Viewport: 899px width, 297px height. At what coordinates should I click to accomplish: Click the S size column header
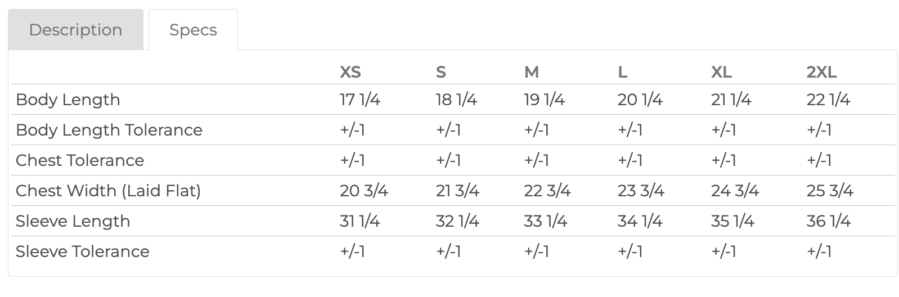pos(440,72)
